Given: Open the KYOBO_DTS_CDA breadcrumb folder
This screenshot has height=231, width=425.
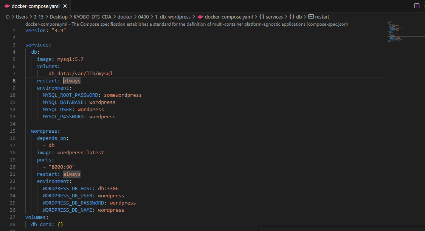Looking at the screenshot, I should [x=92, y=17].
